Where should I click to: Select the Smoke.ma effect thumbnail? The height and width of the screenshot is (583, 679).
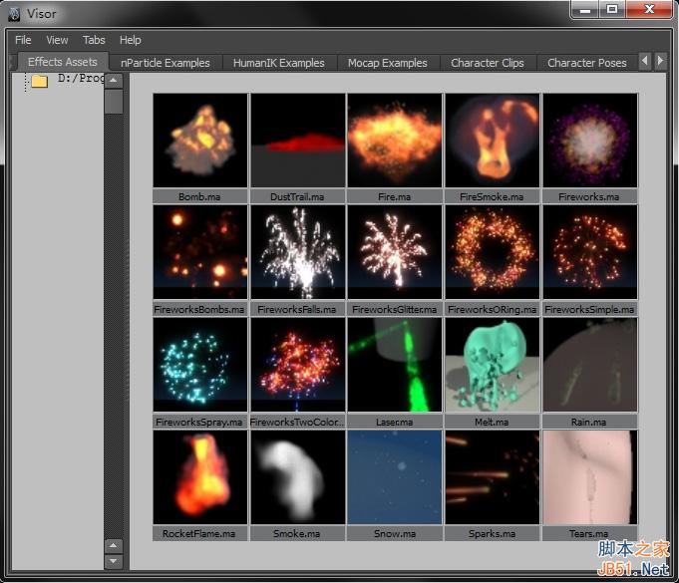(298, 477)
